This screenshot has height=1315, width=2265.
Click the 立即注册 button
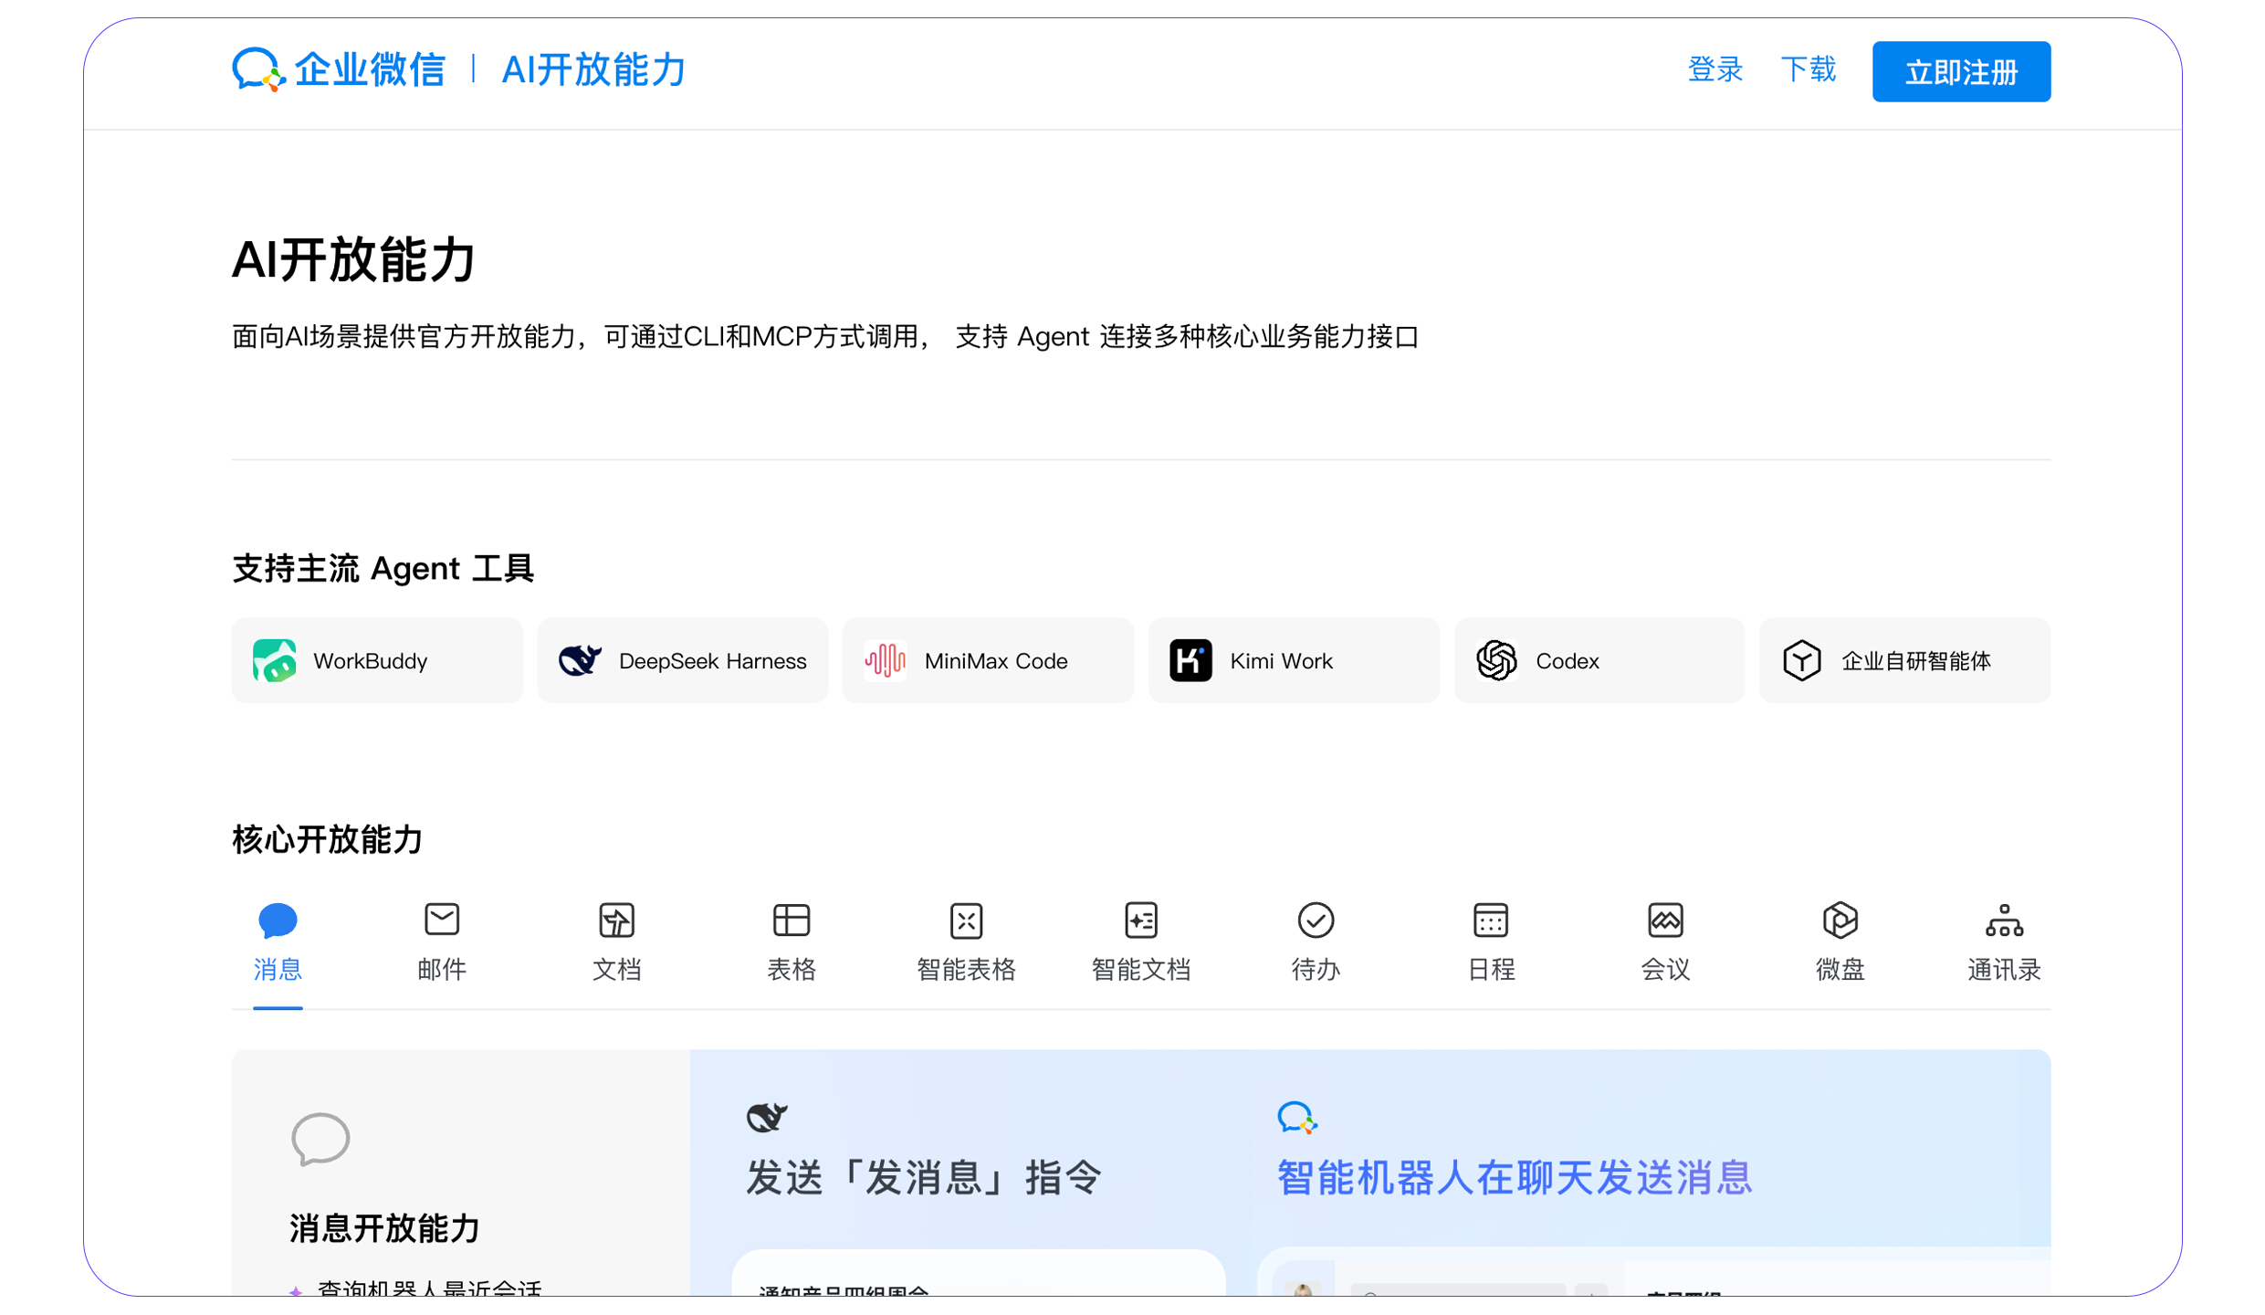(x=1960, y=71)
